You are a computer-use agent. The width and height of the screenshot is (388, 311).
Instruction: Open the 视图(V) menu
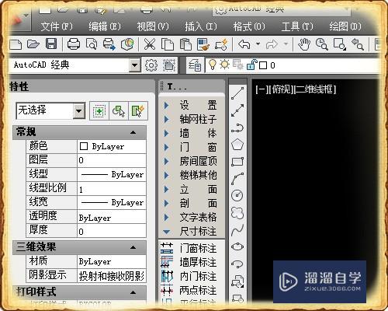point(153,26)
